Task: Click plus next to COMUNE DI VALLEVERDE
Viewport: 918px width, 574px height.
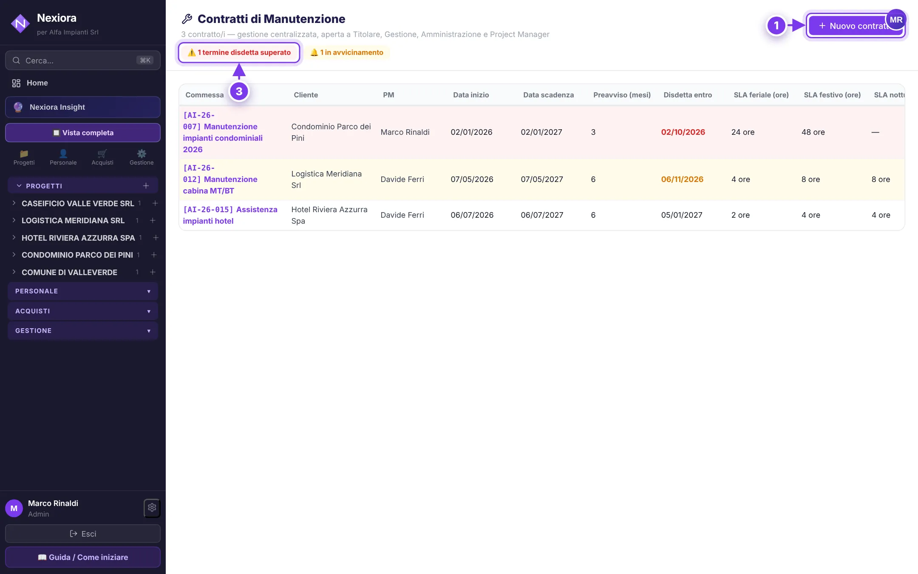Action: pos(153,272)
